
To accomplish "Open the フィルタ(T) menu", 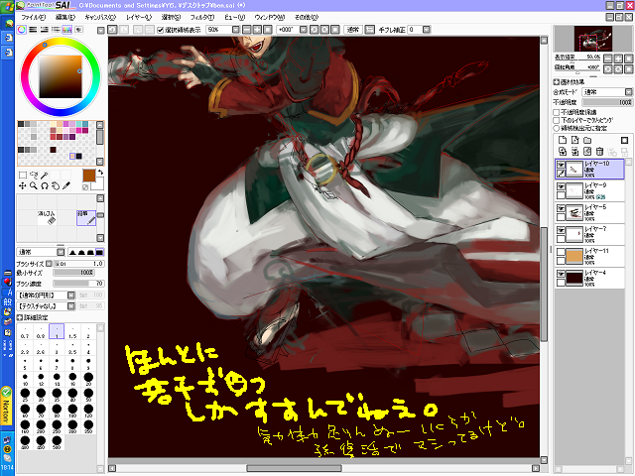I will [202, 17].
